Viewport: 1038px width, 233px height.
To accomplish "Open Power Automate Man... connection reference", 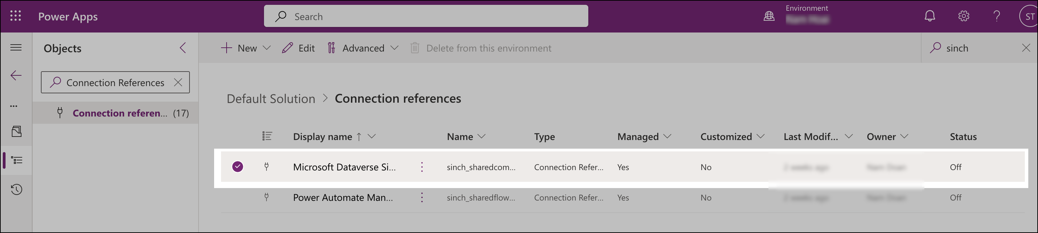I will click(x=343, y=198).
